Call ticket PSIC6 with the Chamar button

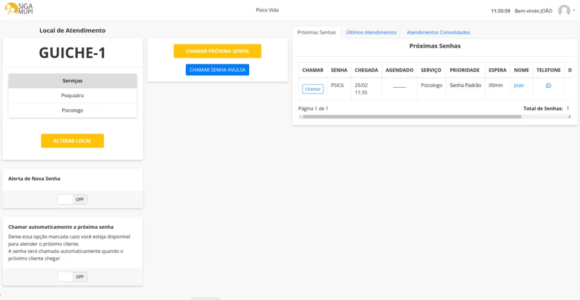point(313,89)
